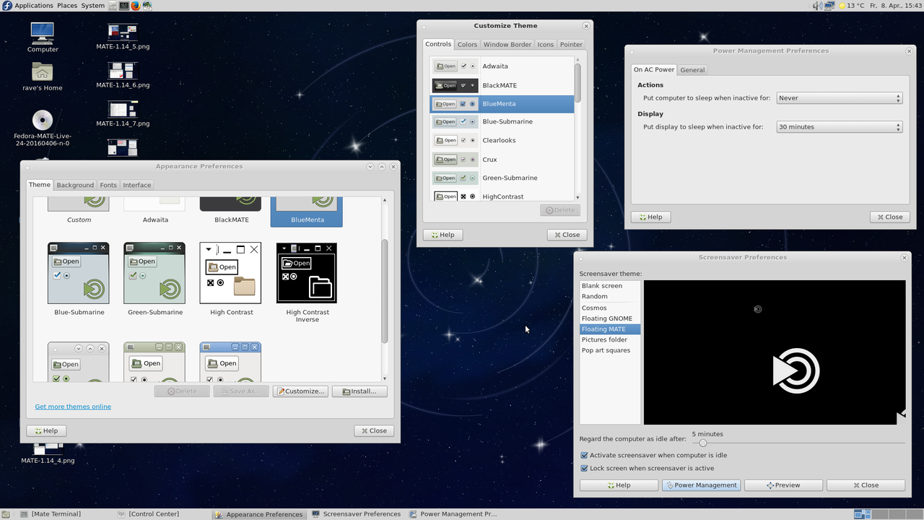Screen dimensions: 924x520
Task: Switch to the Window Border tab
Action: pos(507,44)
